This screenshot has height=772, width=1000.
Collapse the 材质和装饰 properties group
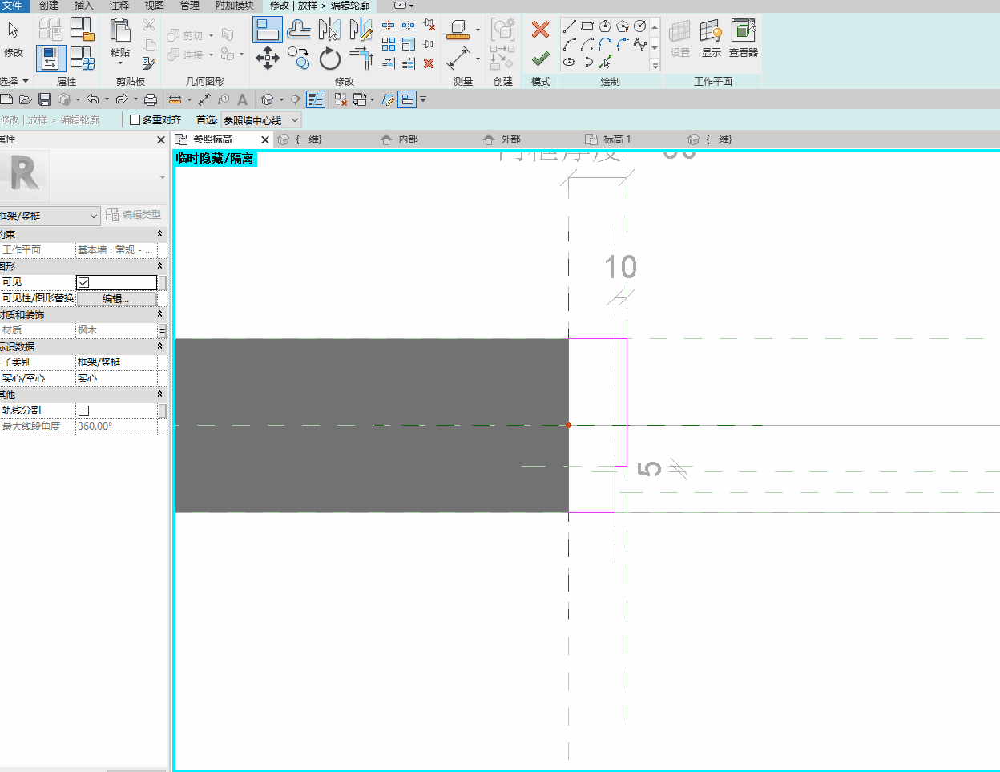click(159, 314)
